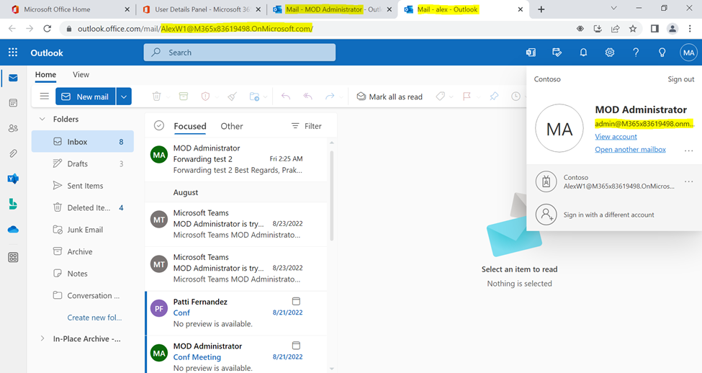
Task: Click the message list scrollbar
Action: [x=331, y=197]
